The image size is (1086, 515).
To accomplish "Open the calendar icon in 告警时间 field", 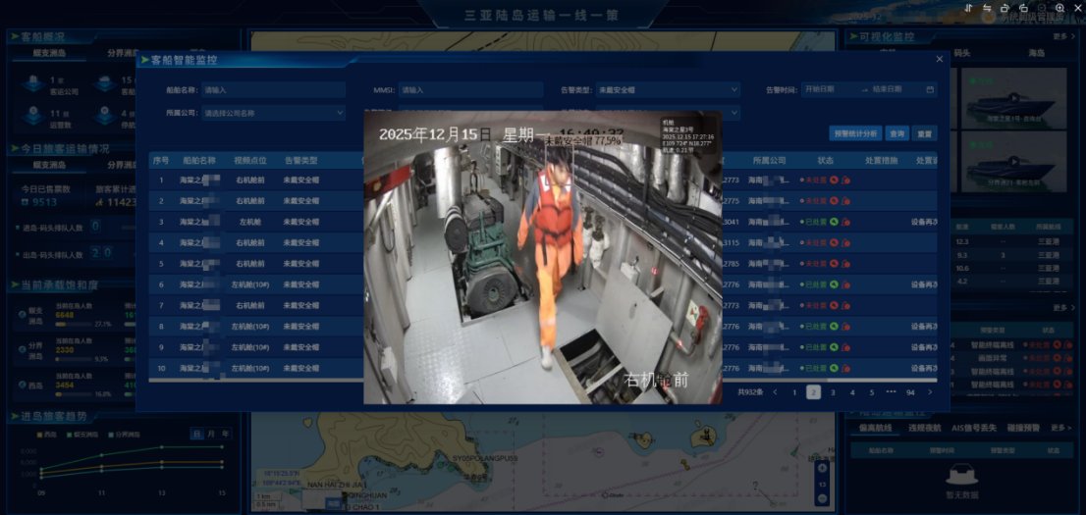I will pyautogui.click(x=930, y=89).
